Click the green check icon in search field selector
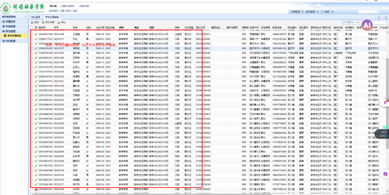389x195 pixels. click(x=344, y=23)
